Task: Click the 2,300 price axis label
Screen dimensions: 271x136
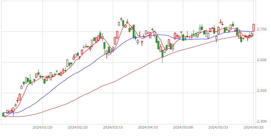Action: click(x=262, y=121)
